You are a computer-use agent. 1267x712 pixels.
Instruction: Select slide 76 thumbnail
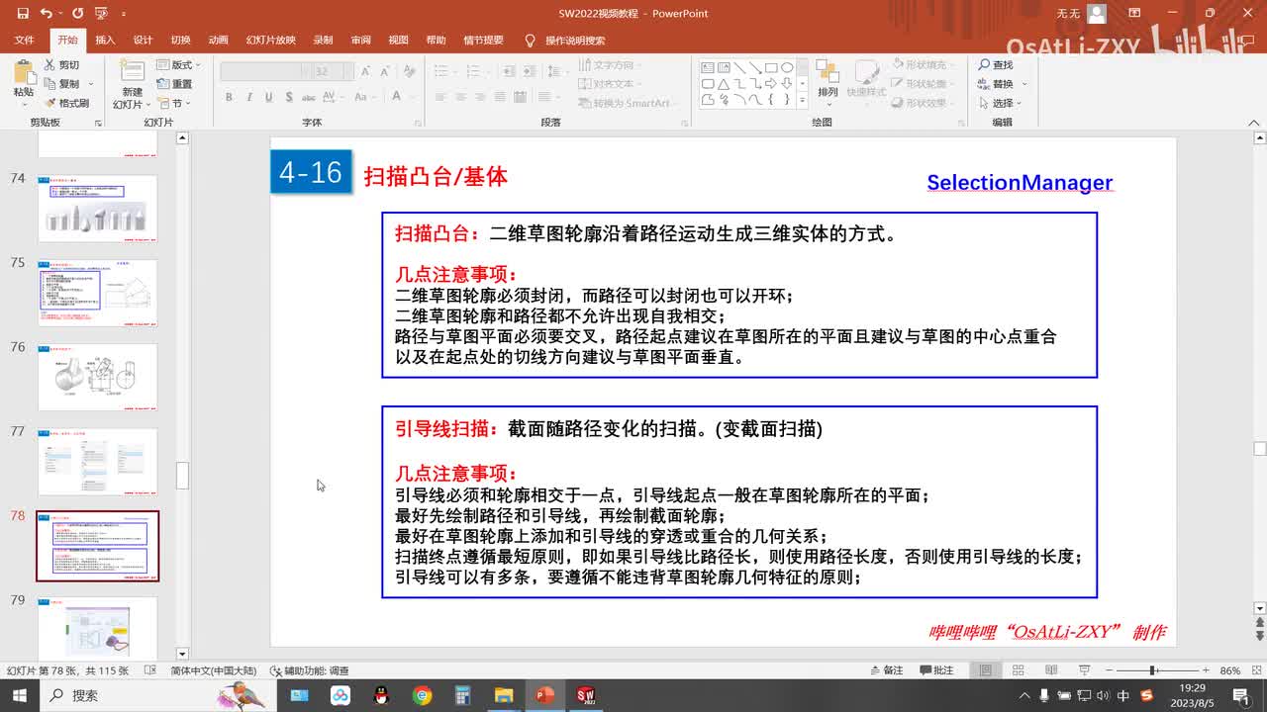pyautogui.click(x=97, y=377)
